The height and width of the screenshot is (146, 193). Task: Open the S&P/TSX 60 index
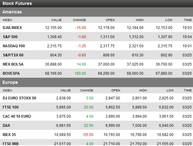(13, 55)
